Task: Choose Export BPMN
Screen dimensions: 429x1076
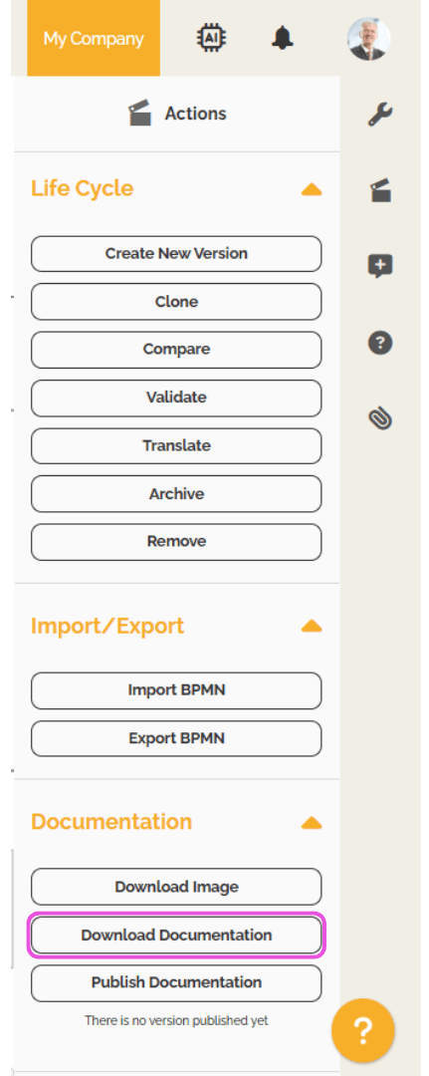Action: click(176, 738)
